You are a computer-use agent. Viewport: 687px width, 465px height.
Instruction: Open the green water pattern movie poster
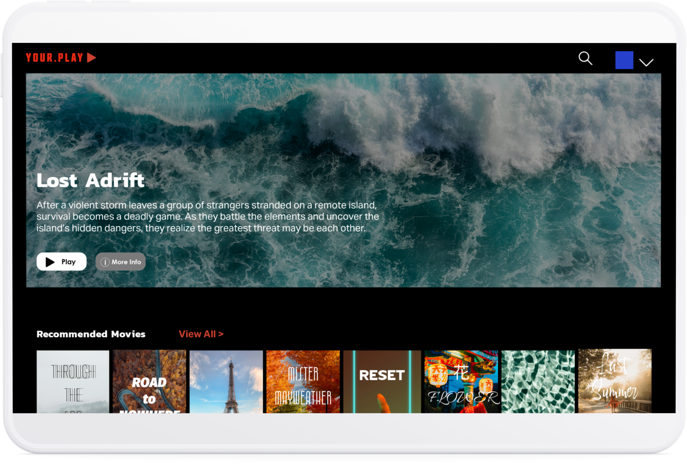click(x=538, y=381)
